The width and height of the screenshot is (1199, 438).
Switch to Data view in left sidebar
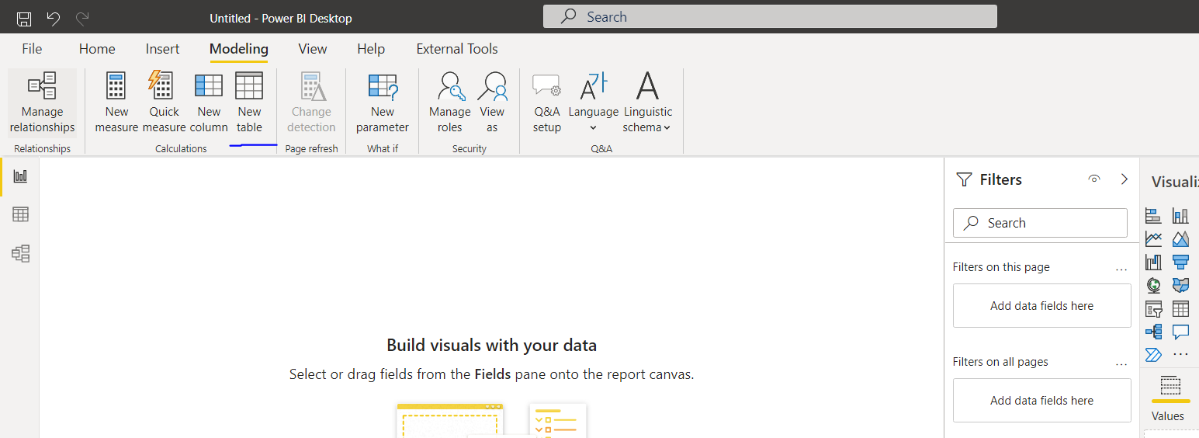tap(20, 214)
